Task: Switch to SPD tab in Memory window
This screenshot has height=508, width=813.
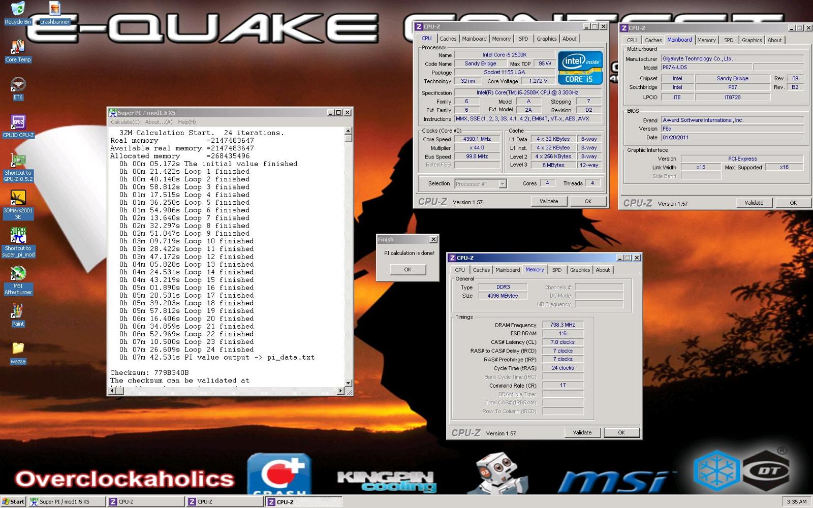Action: click(557, 270)
